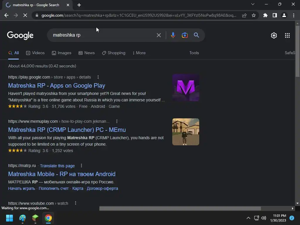Open the notification center badge

292,218
